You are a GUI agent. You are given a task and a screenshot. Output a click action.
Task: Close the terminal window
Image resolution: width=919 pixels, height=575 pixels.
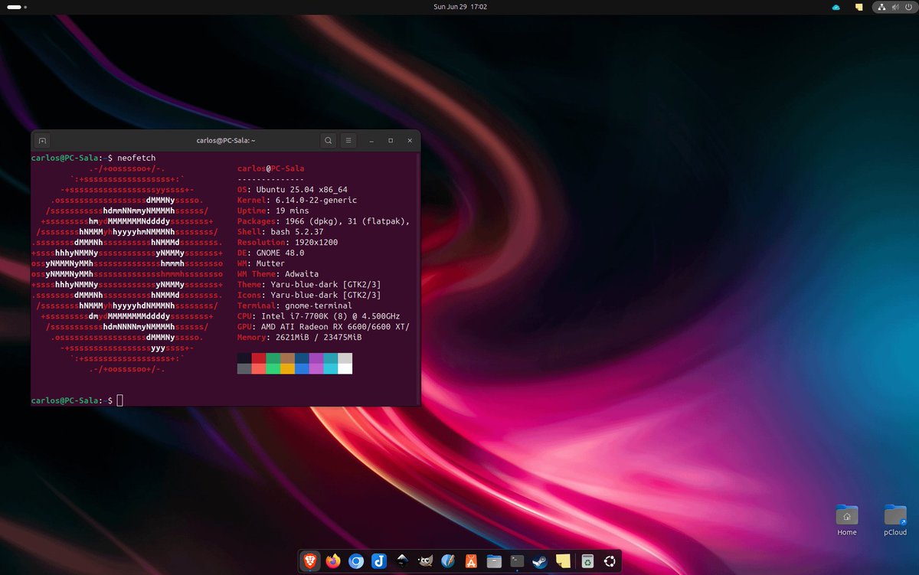(x=410, y=141)
